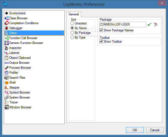Click the Stepper boot icon

pos(7,87)
